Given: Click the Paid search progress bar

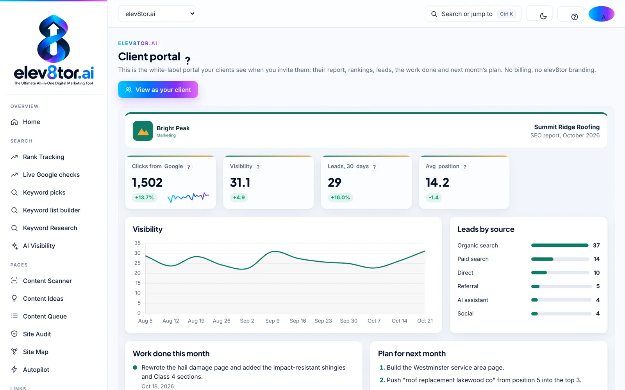Looking at the screenshot, I should 560,259.
